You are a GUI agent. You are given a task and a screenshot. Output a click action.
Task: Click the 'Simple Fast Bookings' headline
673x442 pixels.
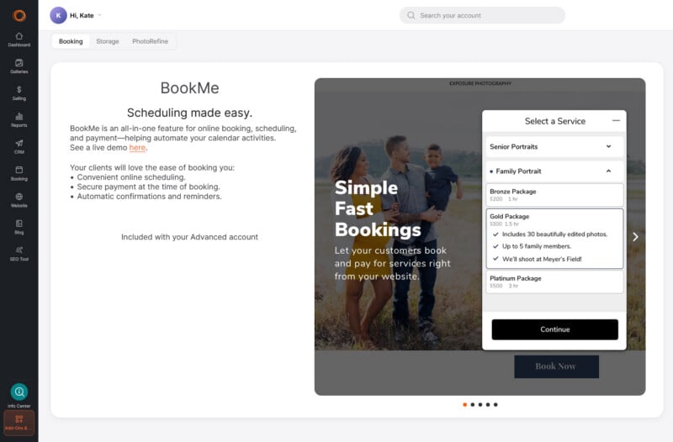pyautogui.click(x=378, y=208)
